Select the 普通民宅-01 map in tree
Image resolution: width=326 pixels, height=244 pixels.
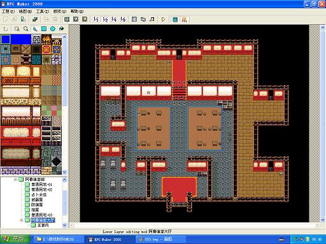41,184
